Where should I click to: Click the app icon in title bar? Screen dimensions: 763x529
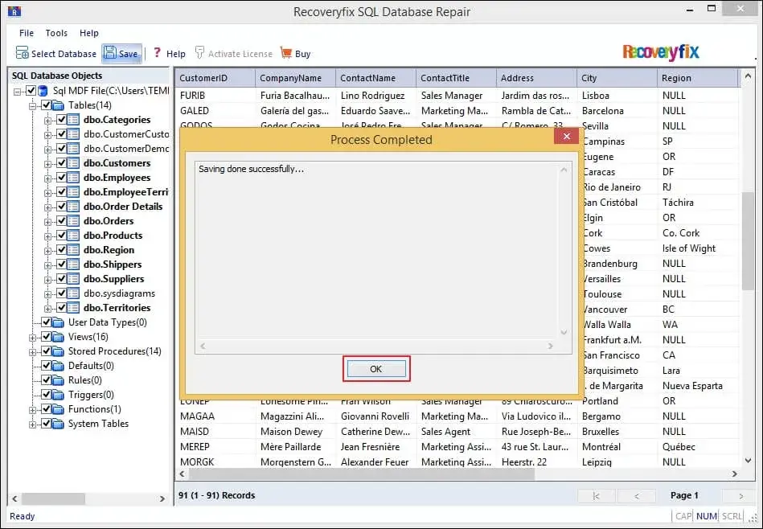coord(14,10)
